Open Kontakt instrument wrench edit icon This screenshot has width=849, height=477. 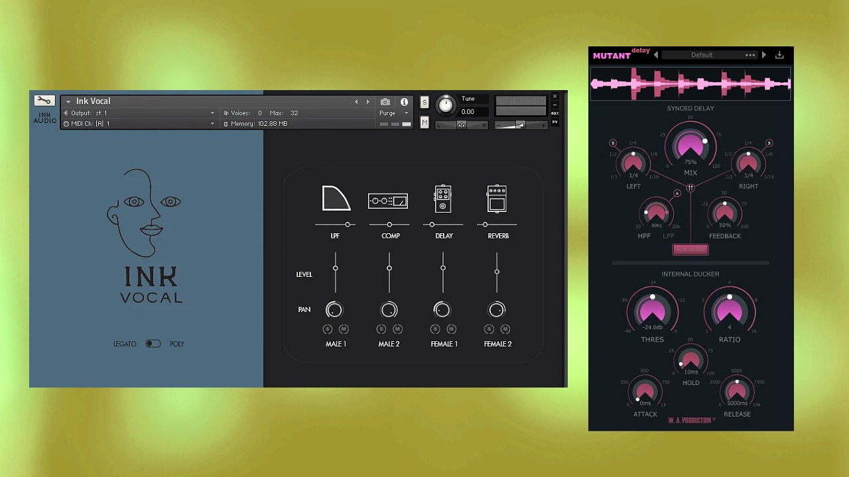pyautogui.click(x=44, y=101)
